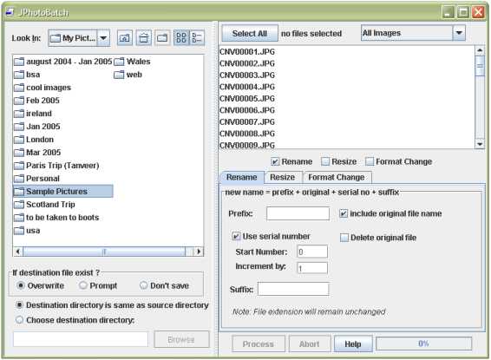Switch to the Format Change tab
The width and height of the screenshot is (491, 360).
(x=337, y=177)
